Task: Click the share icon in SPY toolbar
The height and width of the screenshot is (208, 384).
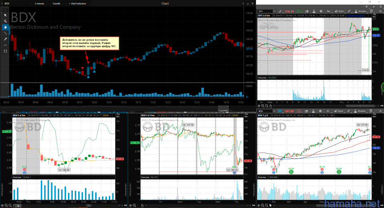Action: point(307,11)
